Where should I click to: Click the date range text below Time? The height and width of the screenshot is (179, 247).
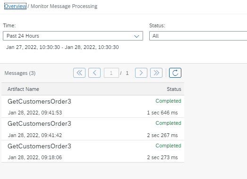coord(62,47)
